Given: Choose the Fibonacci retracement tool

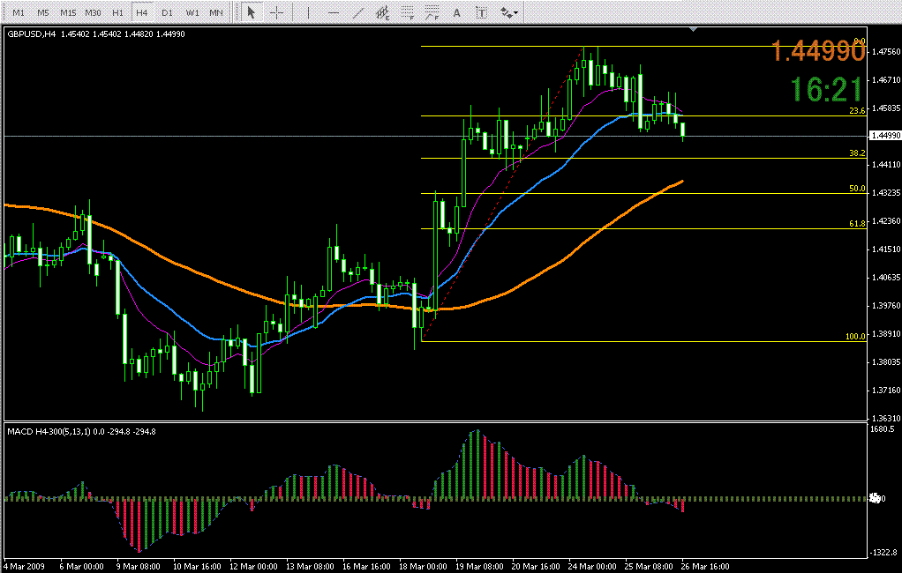Looking at the screenshot, I should 407,12.
